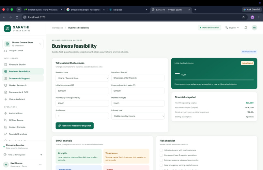Check Compare at least 3 supplier quotations
The width and height of the screenshot is (263, 170).
[161, 155]
